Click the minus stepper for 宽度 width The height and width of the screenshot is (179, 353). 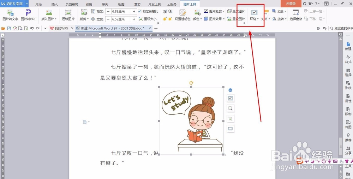point(108,19)
